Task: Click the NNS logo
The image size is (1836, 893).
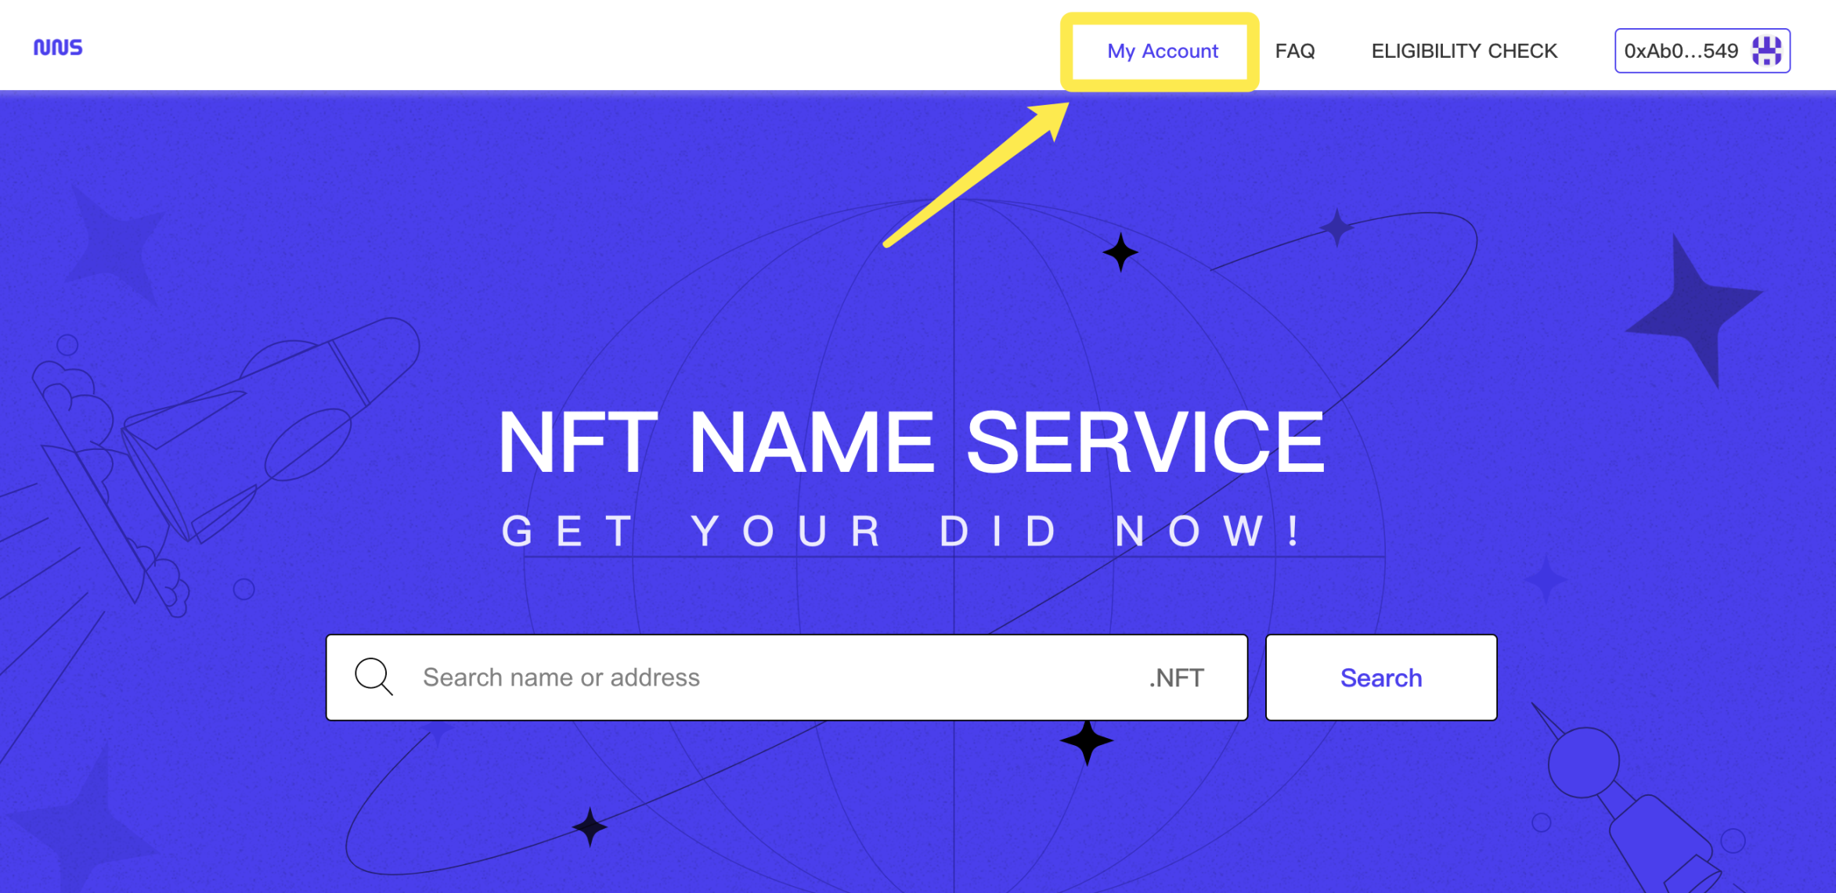Action: click(58, 48)
